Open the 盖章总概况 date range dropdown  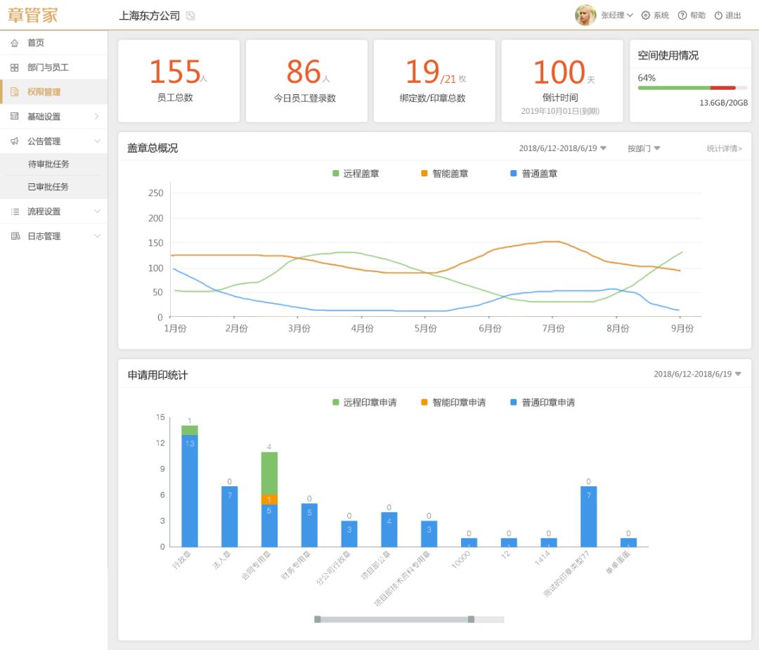click(x=562, y=148)
